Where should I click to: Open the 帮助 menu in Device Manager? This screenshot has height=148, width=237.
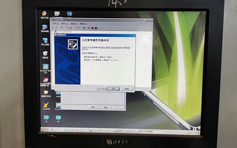(83, 24)
